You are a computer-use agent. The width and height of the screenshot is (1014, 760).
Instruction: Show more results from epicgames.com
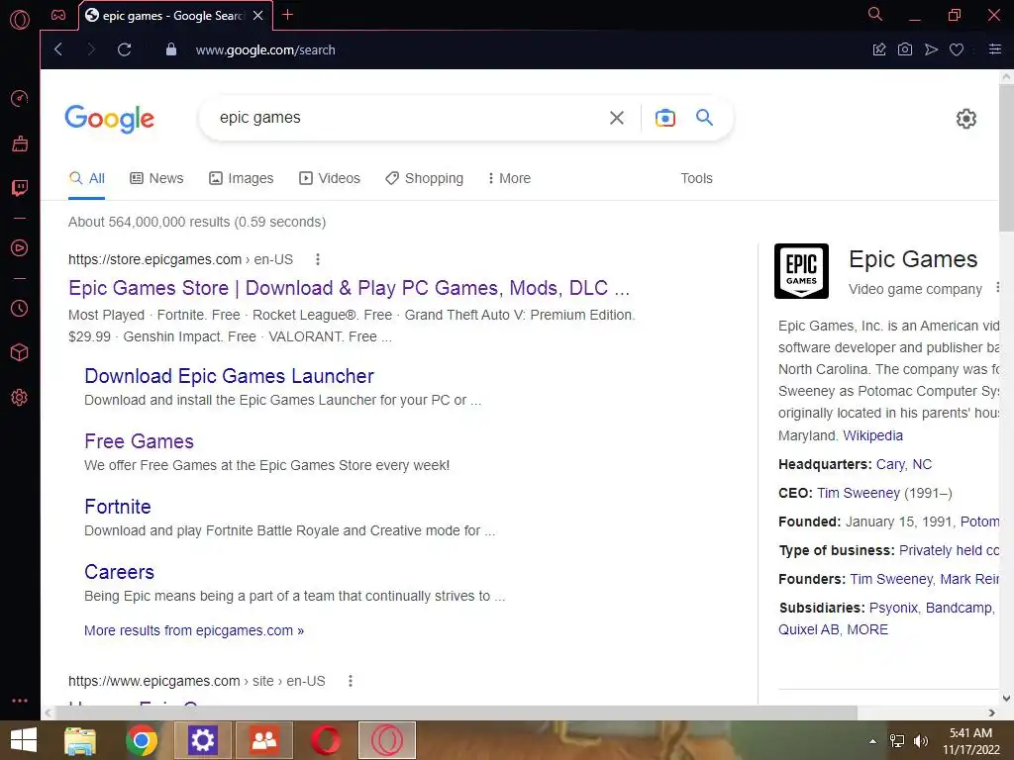[194, 630]
